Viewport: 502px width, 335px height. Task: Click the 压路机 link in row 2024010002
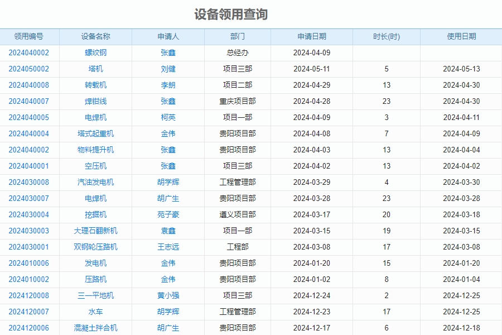(x=96, y=279)
